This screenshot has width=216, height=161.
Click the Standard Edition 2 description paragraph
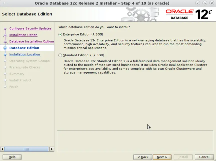(135, 67)
